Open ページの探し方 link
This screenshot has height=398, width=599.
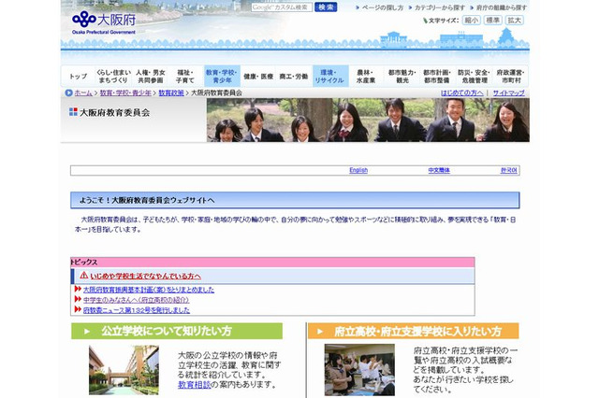[x=383, y=7]
